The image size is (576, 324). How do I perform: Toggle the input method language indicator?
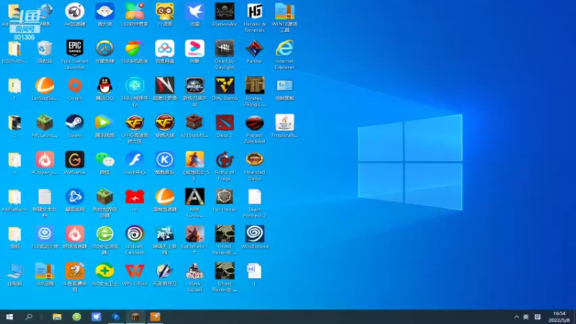click(526, 317)
